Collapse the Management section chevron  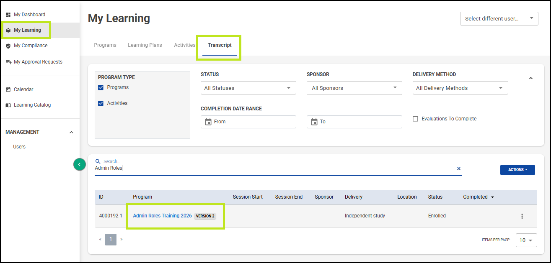71,132
